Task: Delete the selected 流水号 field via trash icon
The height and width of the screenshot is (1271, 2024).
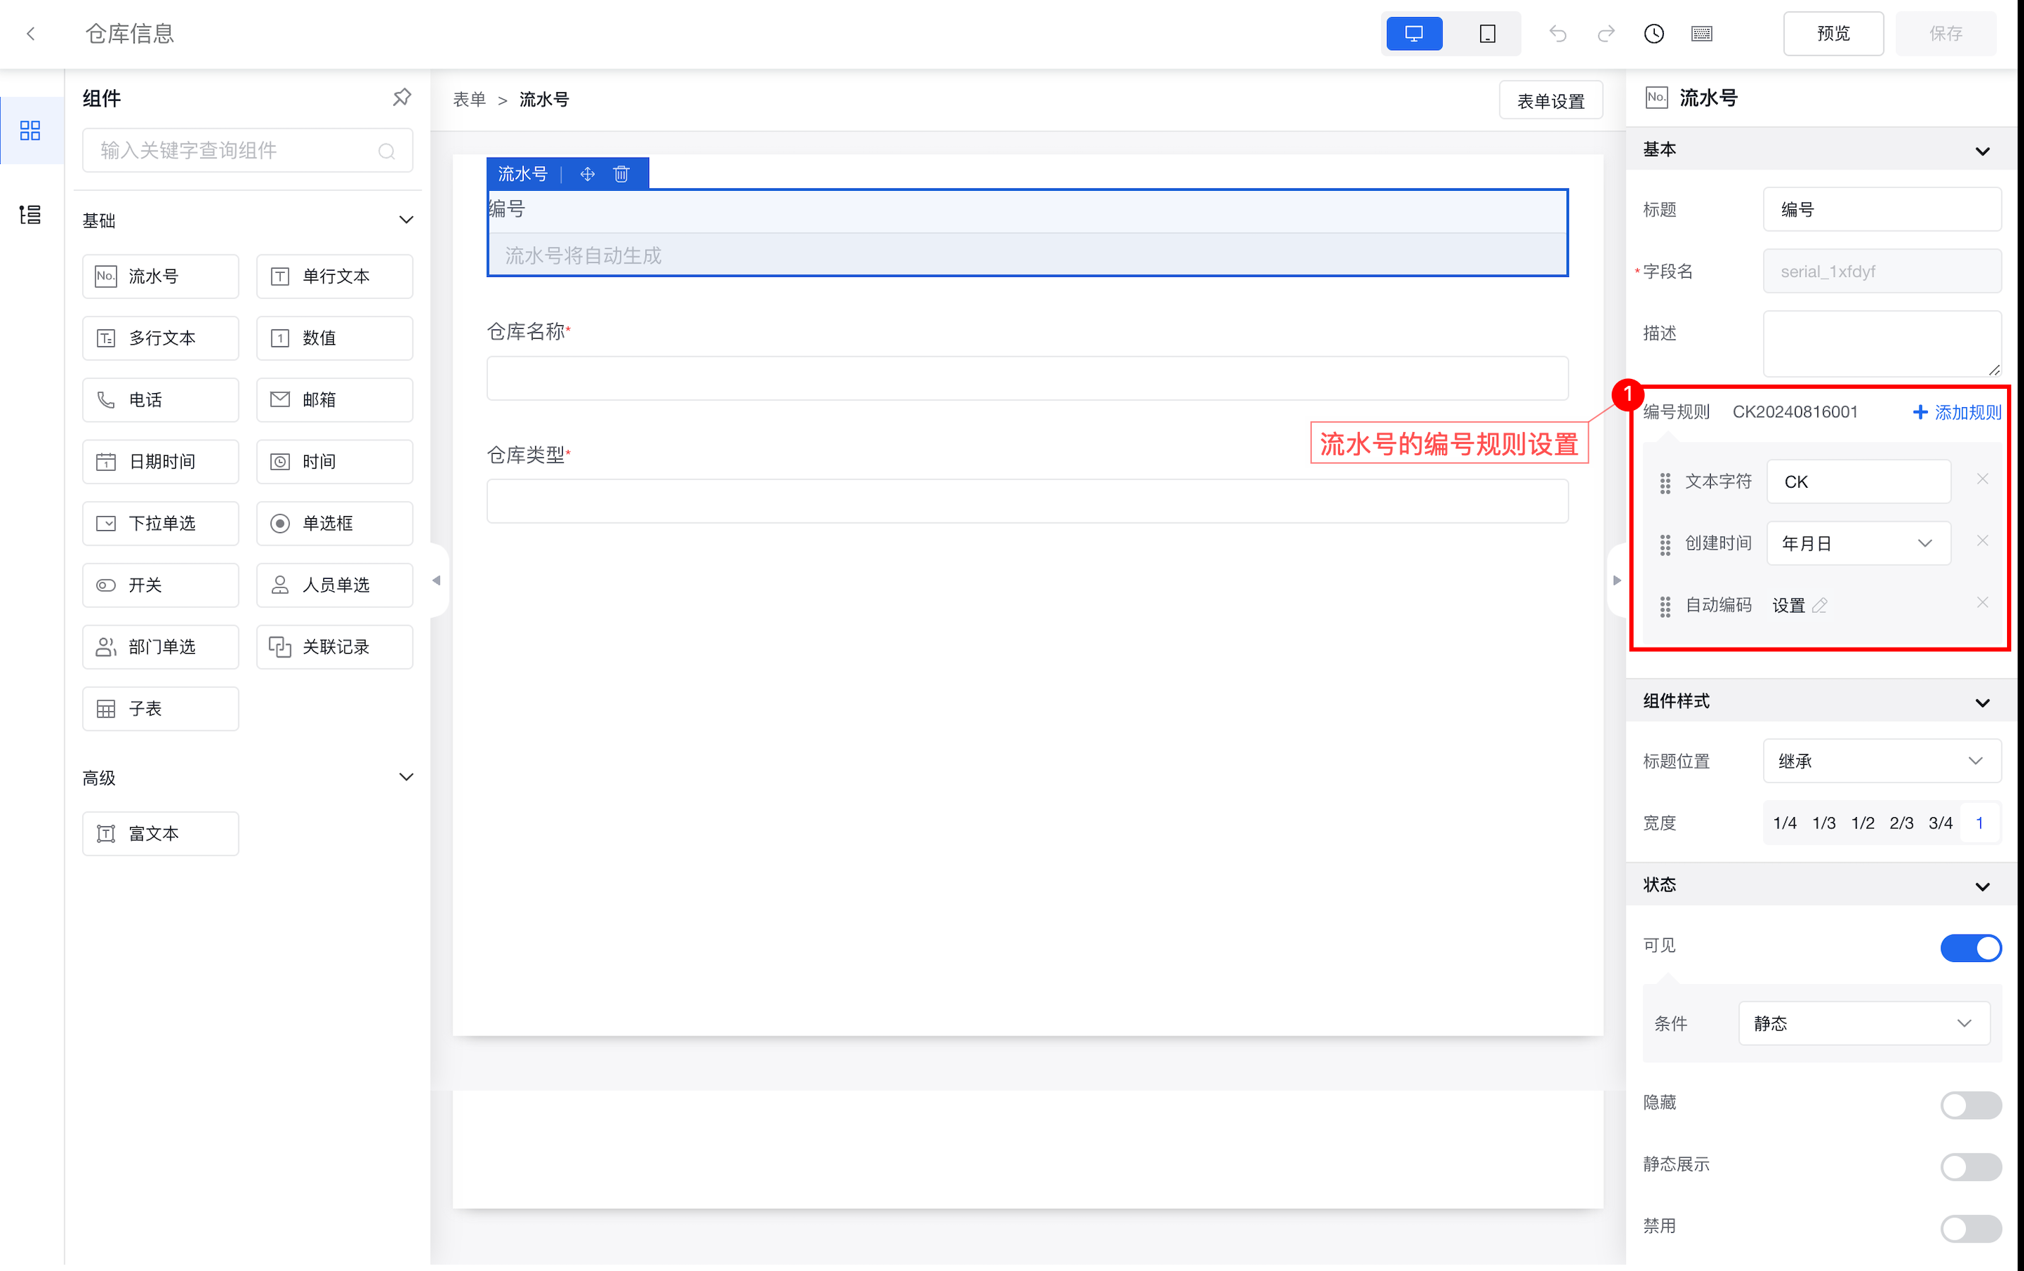Action: tap(621, 174)
